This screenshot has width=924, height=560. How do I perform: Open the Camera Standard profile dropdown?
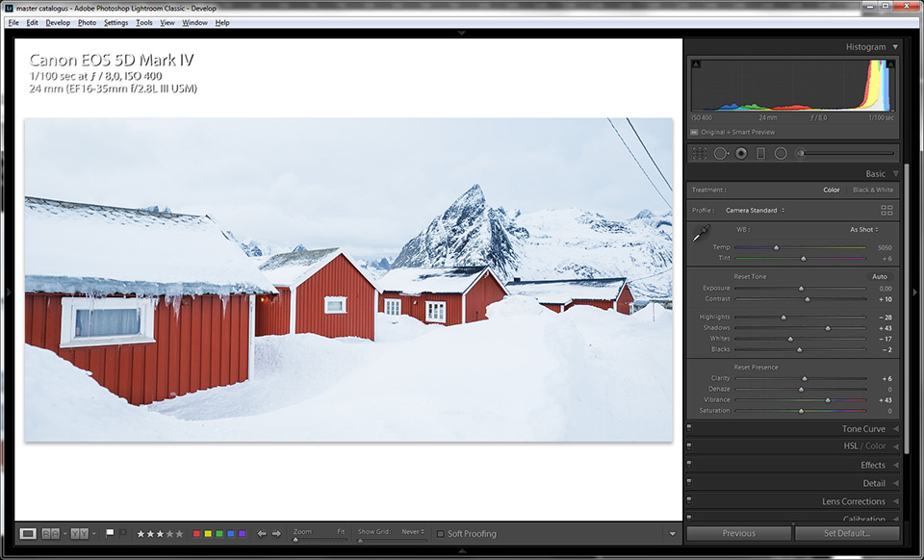coord(755,210)
